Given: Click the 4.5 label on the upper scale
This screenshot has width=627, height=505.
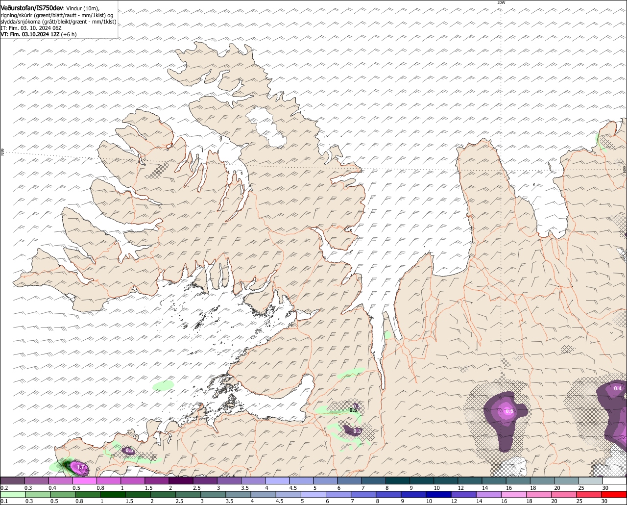Looking at the screenshot, I should pyautogui.click(x=293, y=488).
